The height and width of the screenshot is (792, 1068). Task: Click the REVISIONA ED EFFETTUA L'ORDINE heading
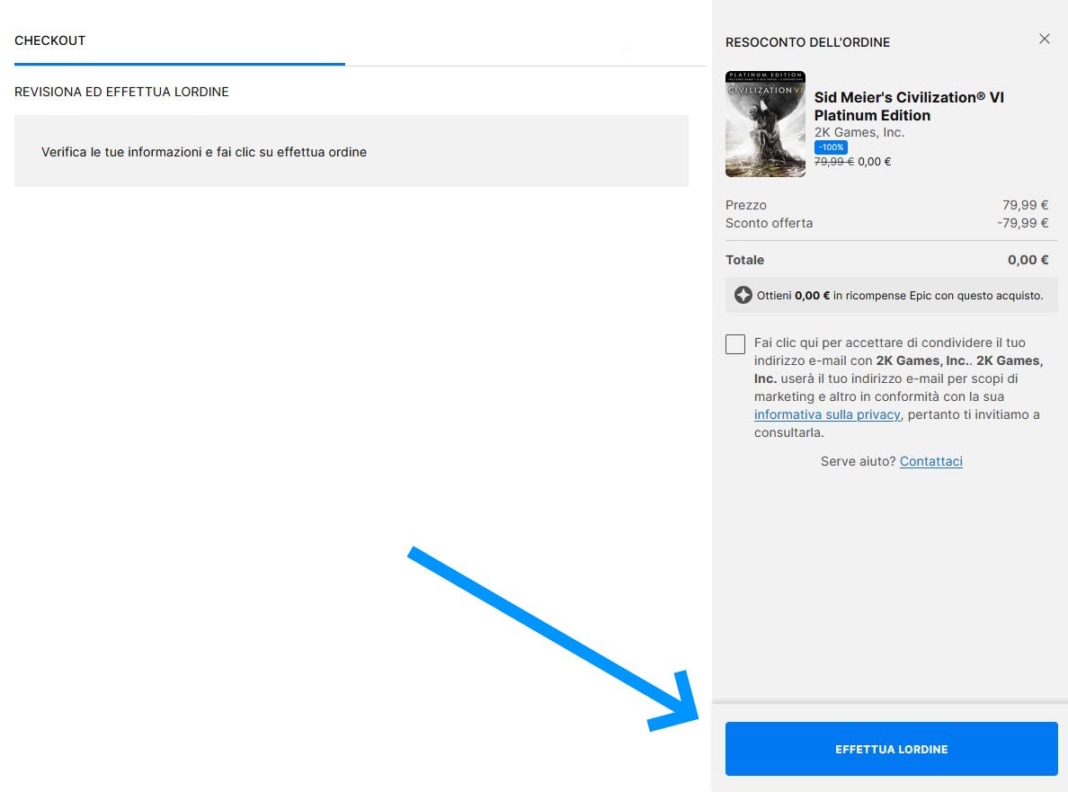[121, 92]
